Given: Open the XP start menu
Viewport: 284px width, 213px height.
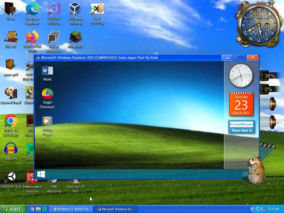Looking at the screenshot, I should pos(13,209).
